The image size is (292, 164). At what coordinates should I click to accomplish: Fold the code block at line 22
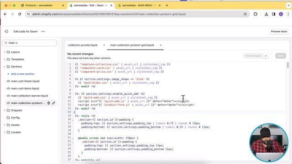point(73,142)
